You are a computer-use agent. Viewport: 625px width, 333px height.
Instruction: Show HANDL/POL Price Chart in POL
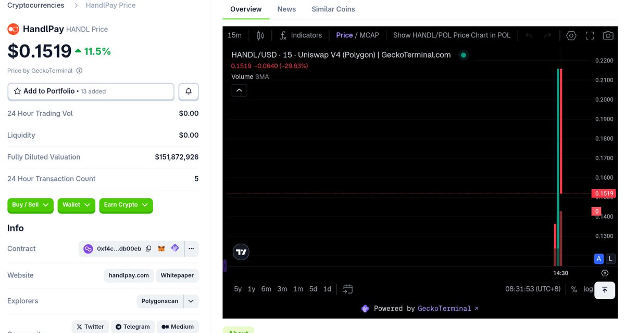(452, 35)
